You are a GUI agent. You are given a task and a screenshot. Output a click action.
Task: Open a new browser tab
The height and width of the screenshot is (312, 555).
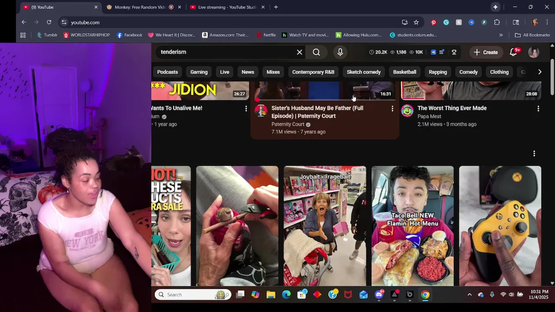[x=276, y=7]
